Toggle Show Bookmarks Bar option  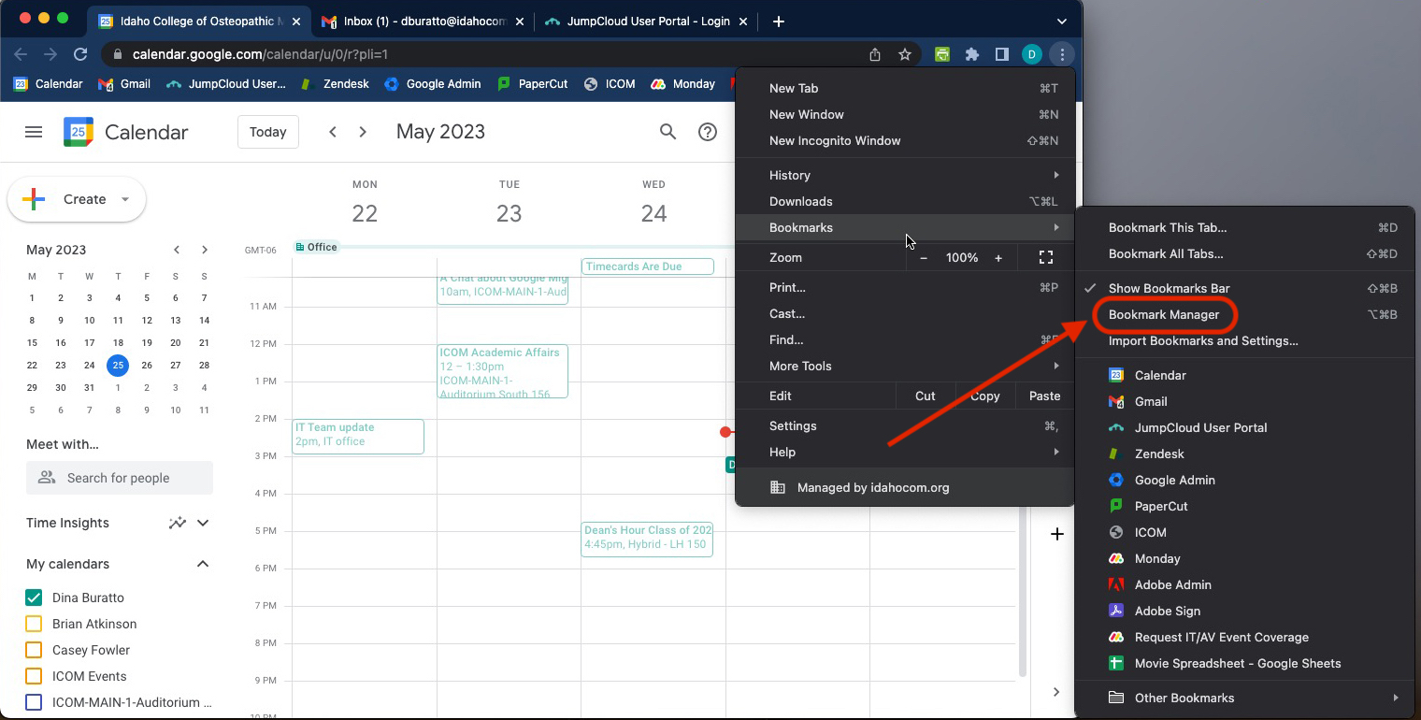tap(1245, 288)
